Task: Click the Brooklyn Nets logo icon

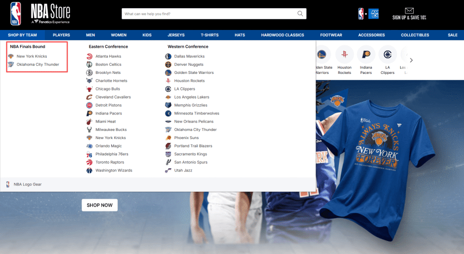Action: pos(89,72)
